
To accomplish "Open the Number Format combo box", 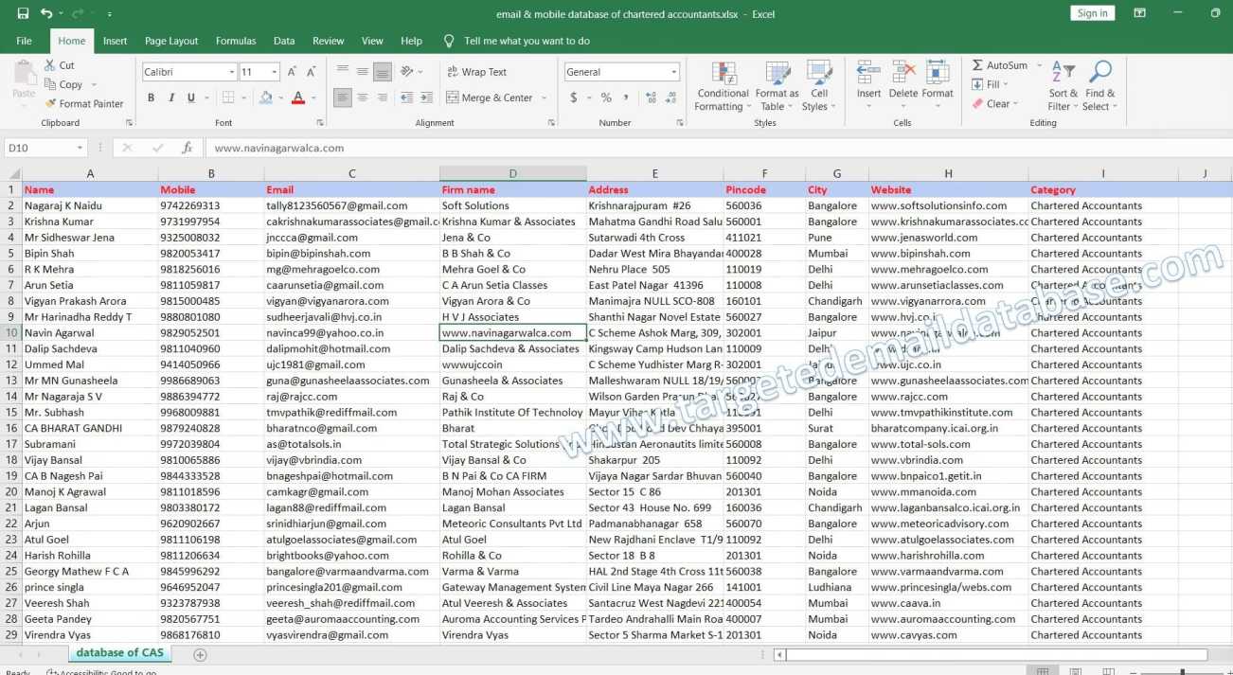I will 621,71.
